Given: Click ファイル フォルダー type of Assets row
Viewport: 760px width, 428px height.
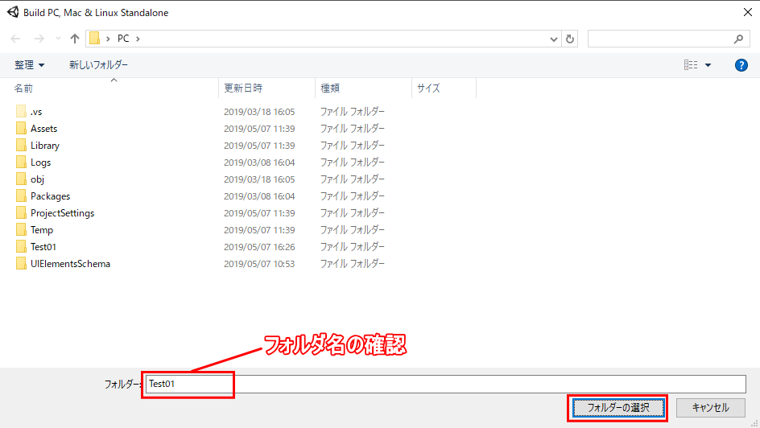Looking at the screenshot, I should coord(352,128).
